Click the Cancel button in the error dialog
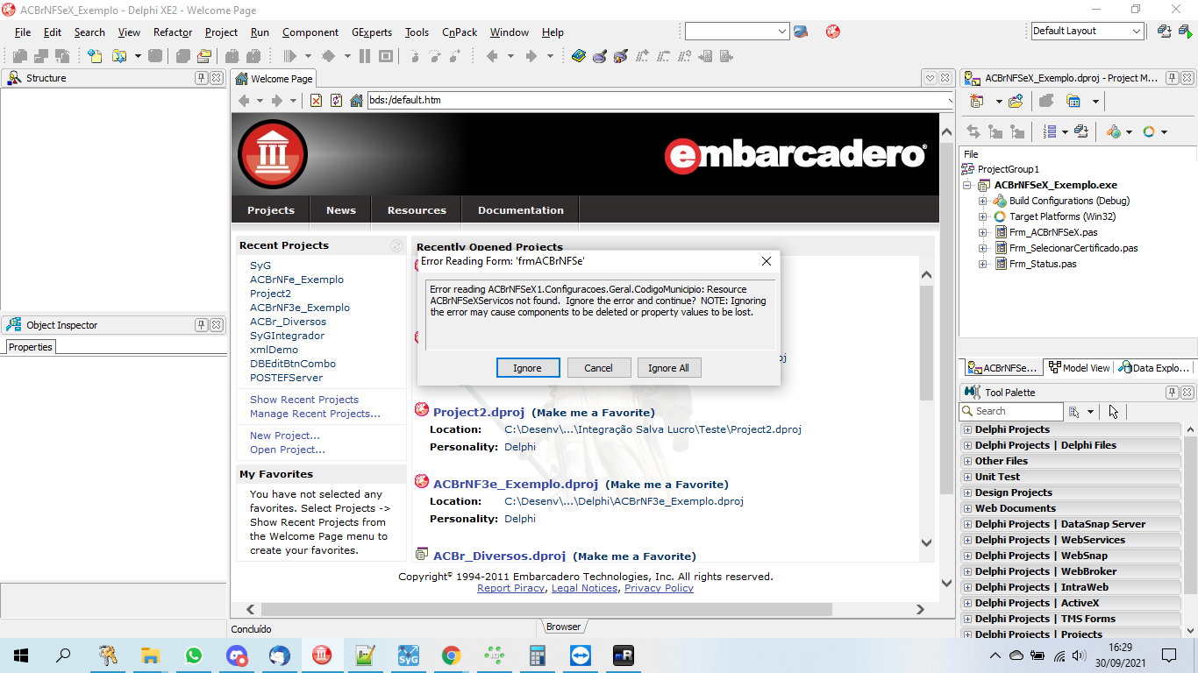 click(598, 368)
